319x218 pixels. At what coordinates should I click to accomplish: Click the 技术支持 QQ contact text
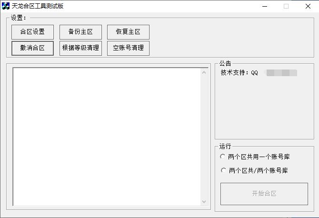[x=239, y=73]
